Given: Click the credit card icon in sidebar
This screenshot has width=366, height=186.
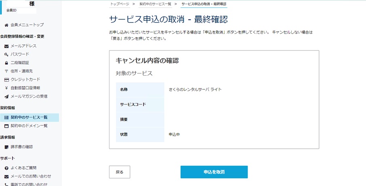Looking at the screenshot, I should 6,79.
